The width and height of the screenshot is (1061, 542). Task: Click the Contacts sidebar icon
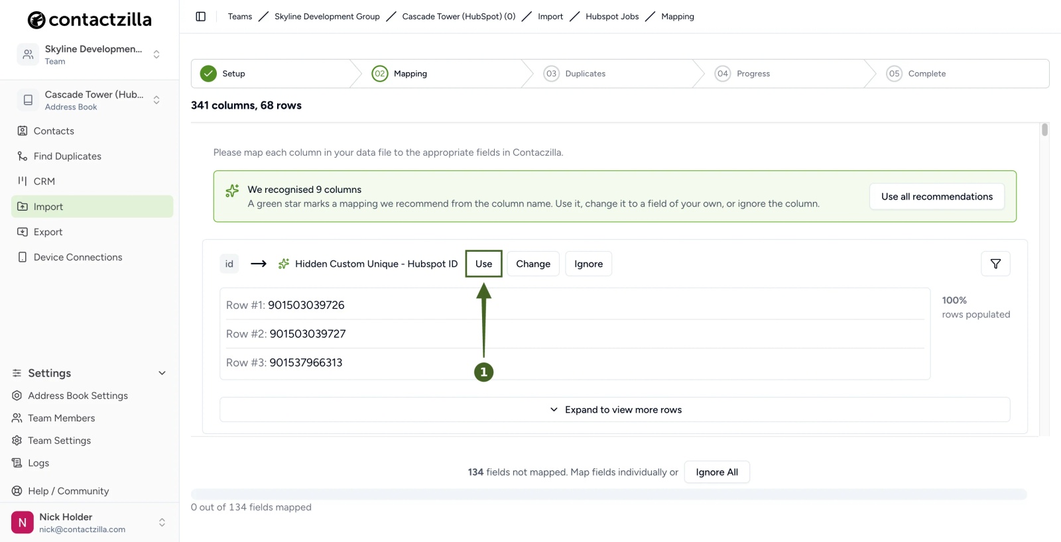(x=23, y=131)
